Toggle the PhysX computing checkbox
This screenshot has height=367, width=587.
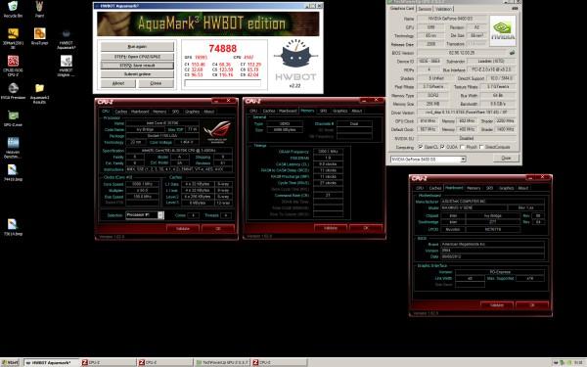tap(463, 147)
